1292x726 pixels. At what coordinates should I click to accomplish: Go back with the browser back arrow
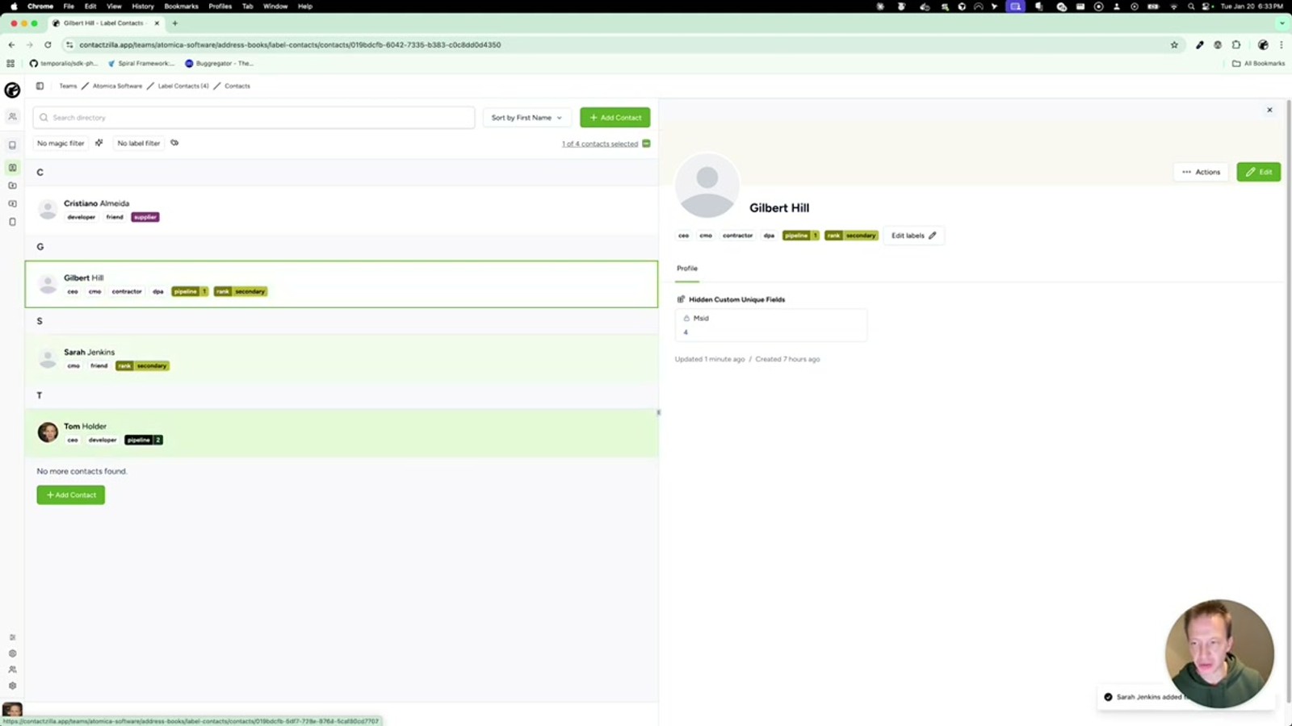click(11, 45)
